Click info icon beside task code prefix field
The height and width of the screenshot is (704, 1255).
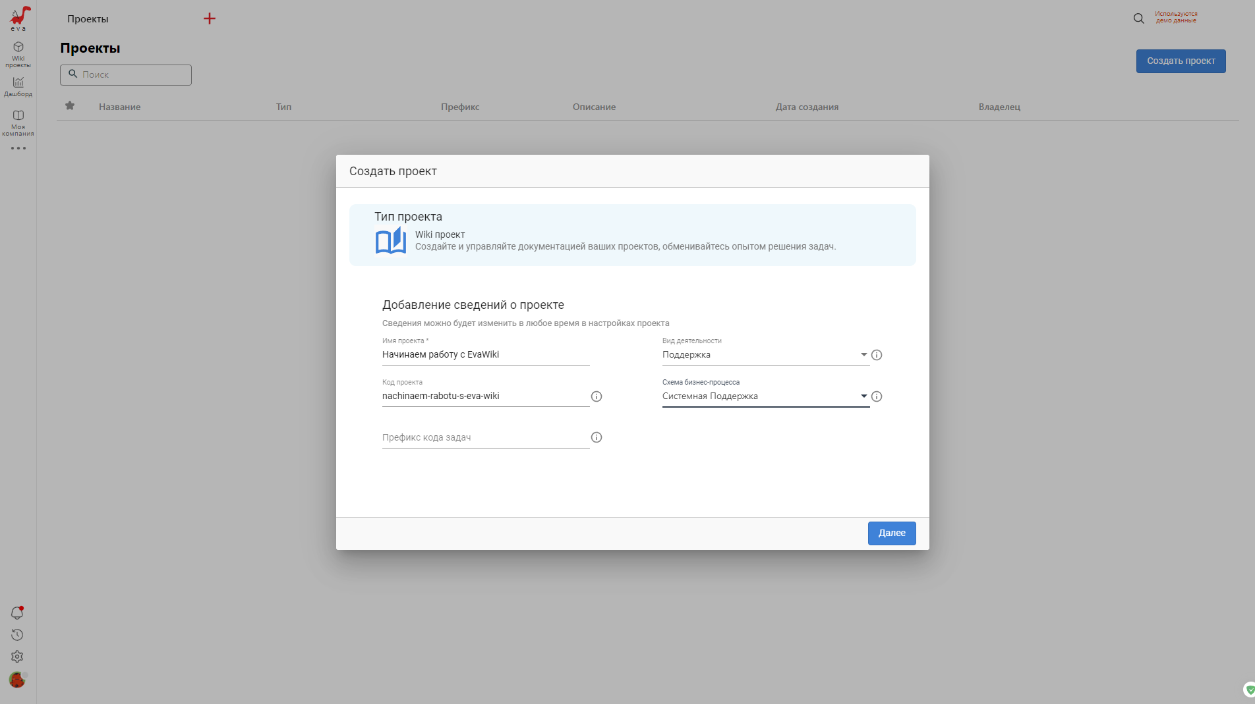pos(597,437)
